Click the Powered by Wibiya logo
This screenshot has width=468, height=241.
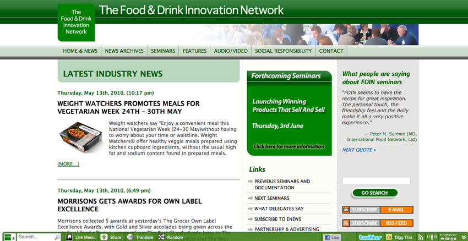pyautogui.click(x=448, y=237)
